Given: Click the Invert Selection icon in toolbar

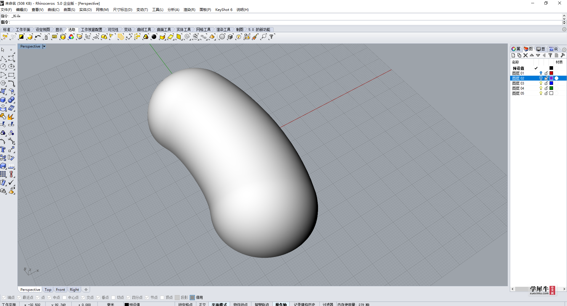Looking at the screenshot, I should pyautogui.click(x=21, y=37).
